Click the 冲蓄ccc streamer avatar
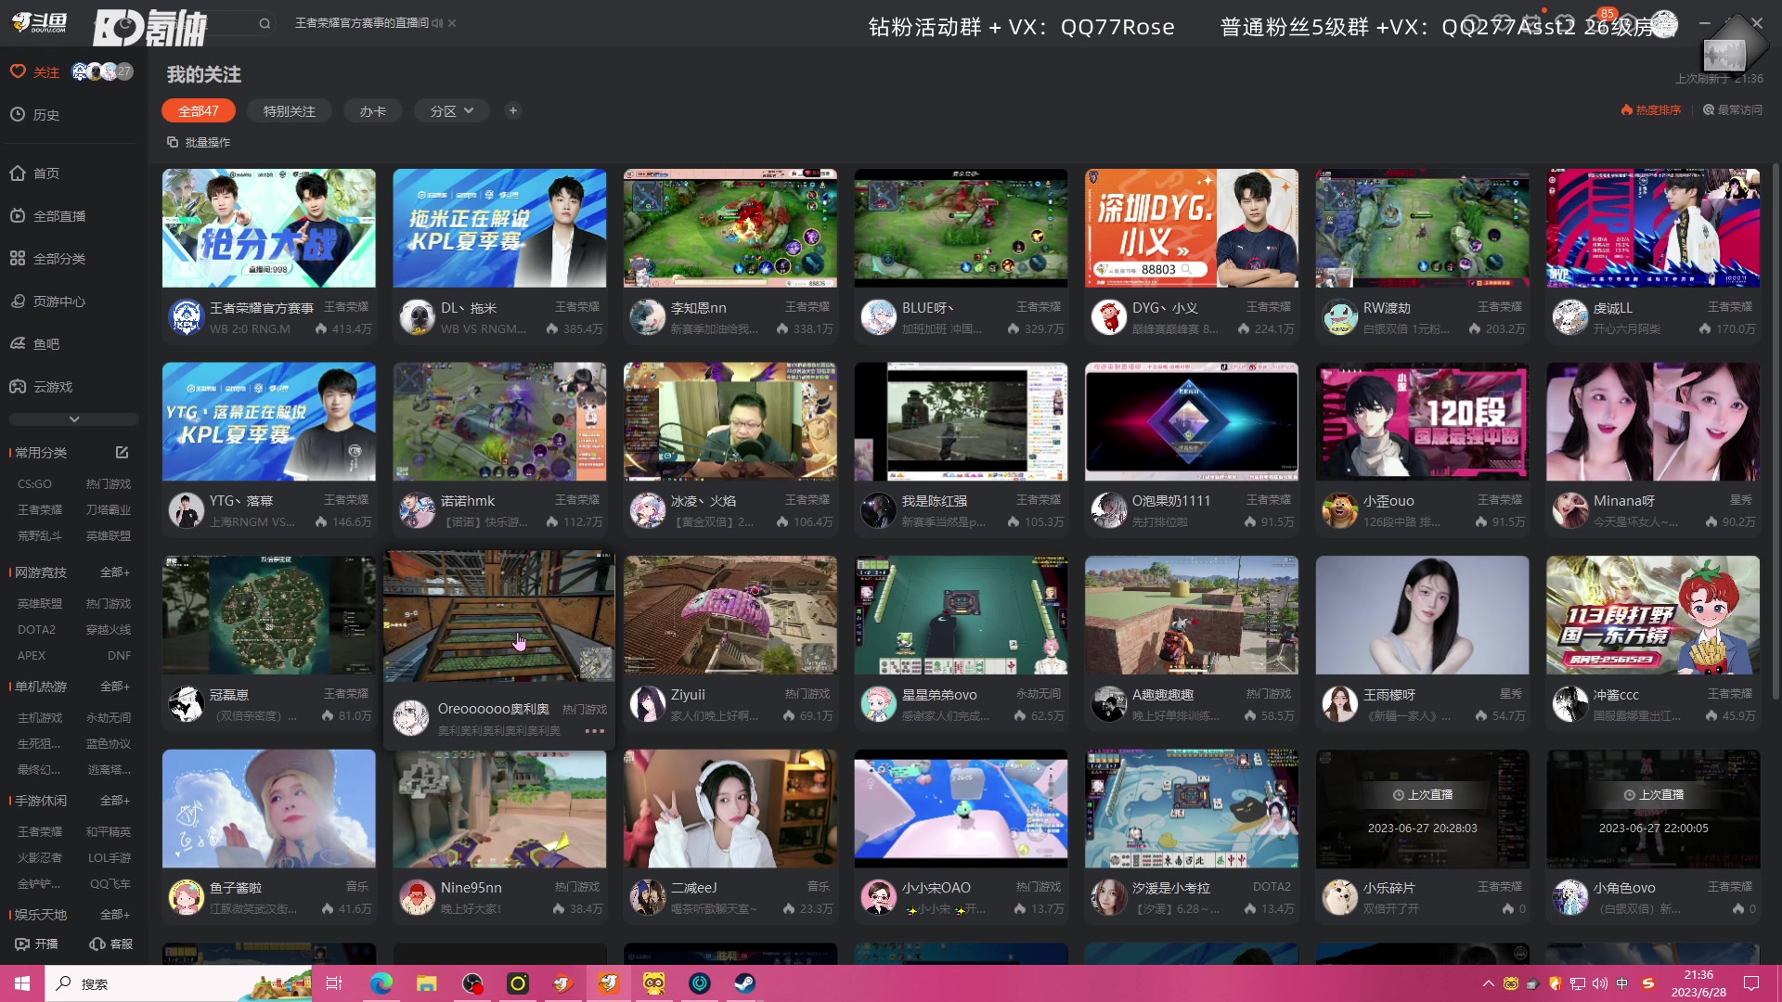Image resolution: width=1782 pixels, height=1002 pixels. [x=1570, y=704]
